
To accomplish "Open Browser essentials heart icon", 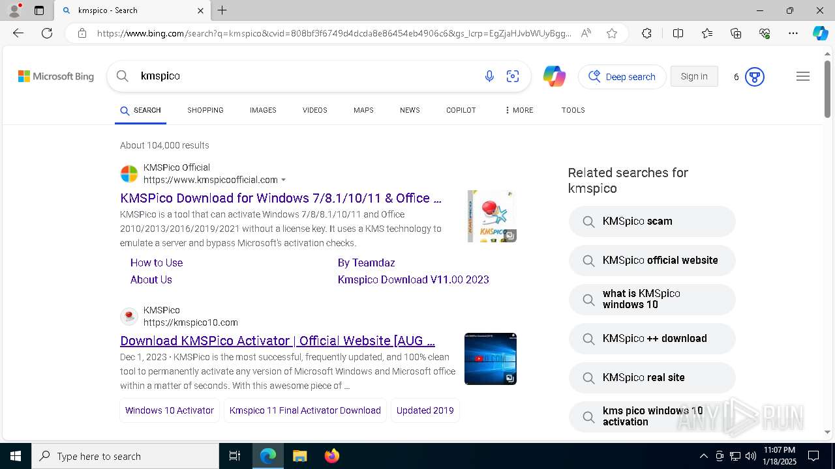I will 765,33.
